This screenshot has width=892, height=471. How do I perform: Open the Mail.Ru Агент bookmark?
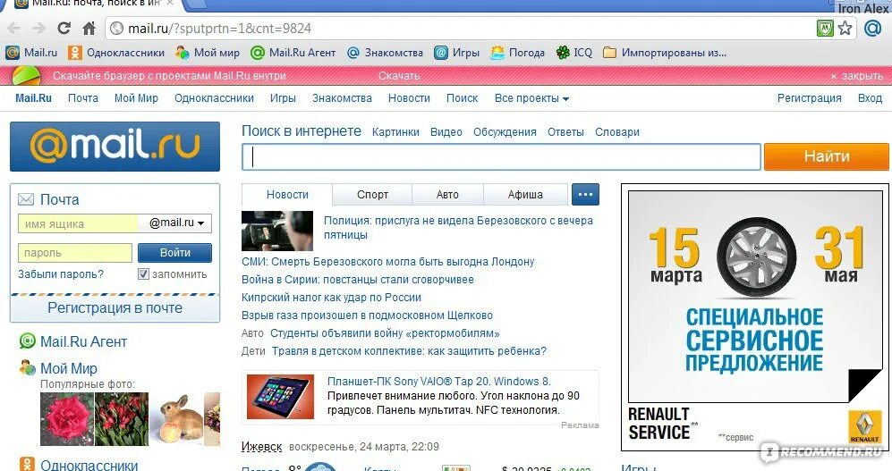point(293,53)
